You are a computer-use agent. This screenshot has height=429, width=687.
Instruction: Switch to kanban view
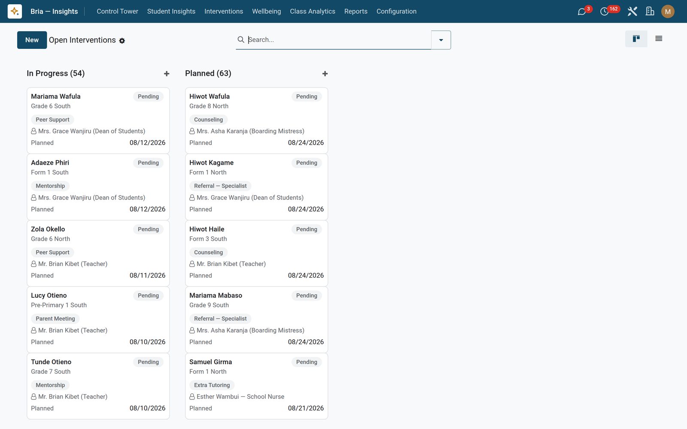click(636, 39)
